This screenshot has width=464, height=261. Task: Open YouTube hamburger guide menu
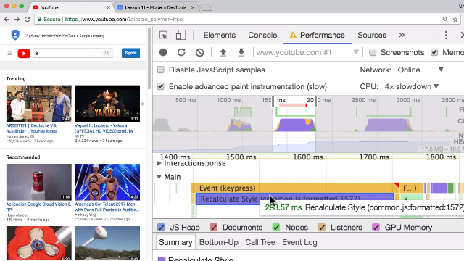point(9,53)
